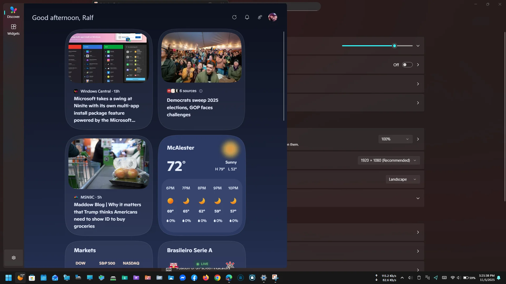Select the S&P 500 tab in Markets
The image size is (506, 284).
coord(107,263)
